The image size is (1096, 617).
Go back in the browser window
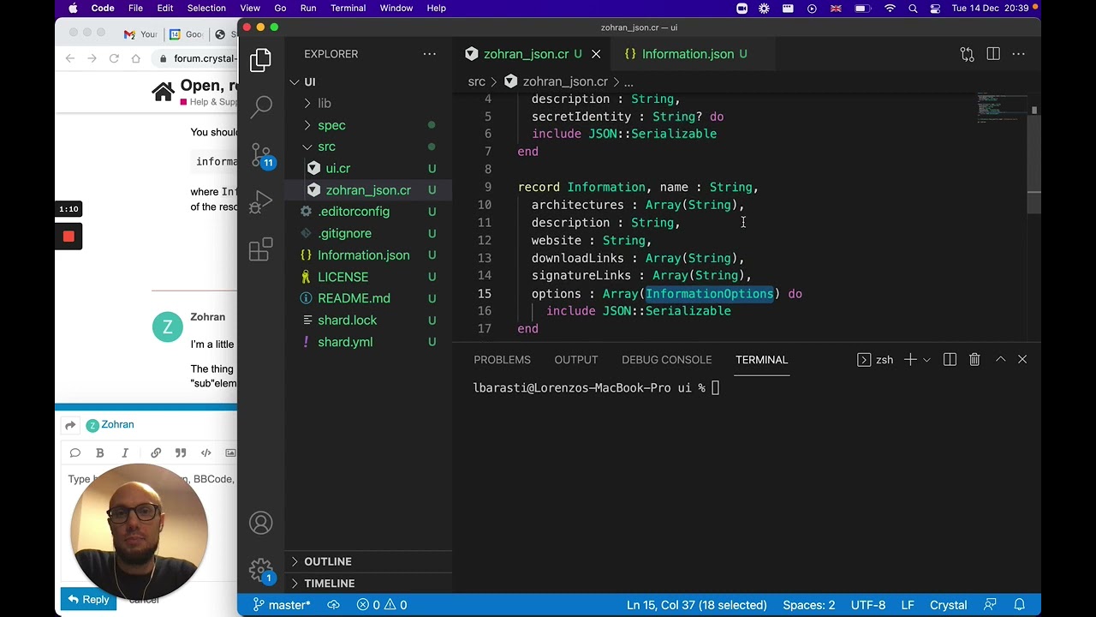click(70, 58)
